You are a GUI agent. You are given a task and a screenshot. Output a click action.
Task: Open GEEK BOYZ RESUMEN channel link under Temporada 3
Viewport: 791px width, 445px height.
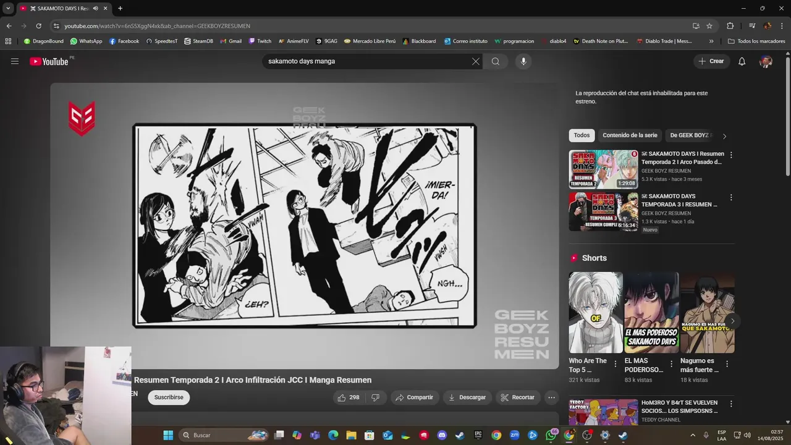[666, 213]
